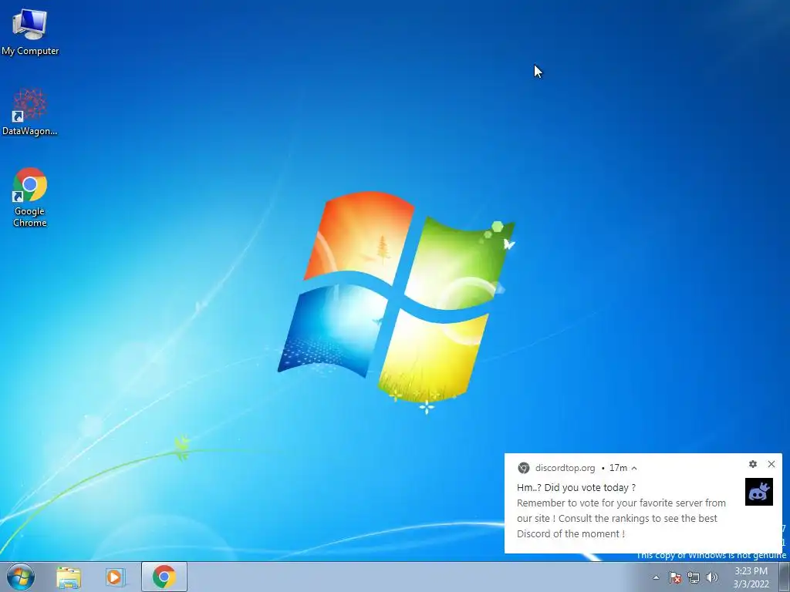Select the Google Chrome desktop shortcut
The image size is (790, 592).
tap(30, 197)
